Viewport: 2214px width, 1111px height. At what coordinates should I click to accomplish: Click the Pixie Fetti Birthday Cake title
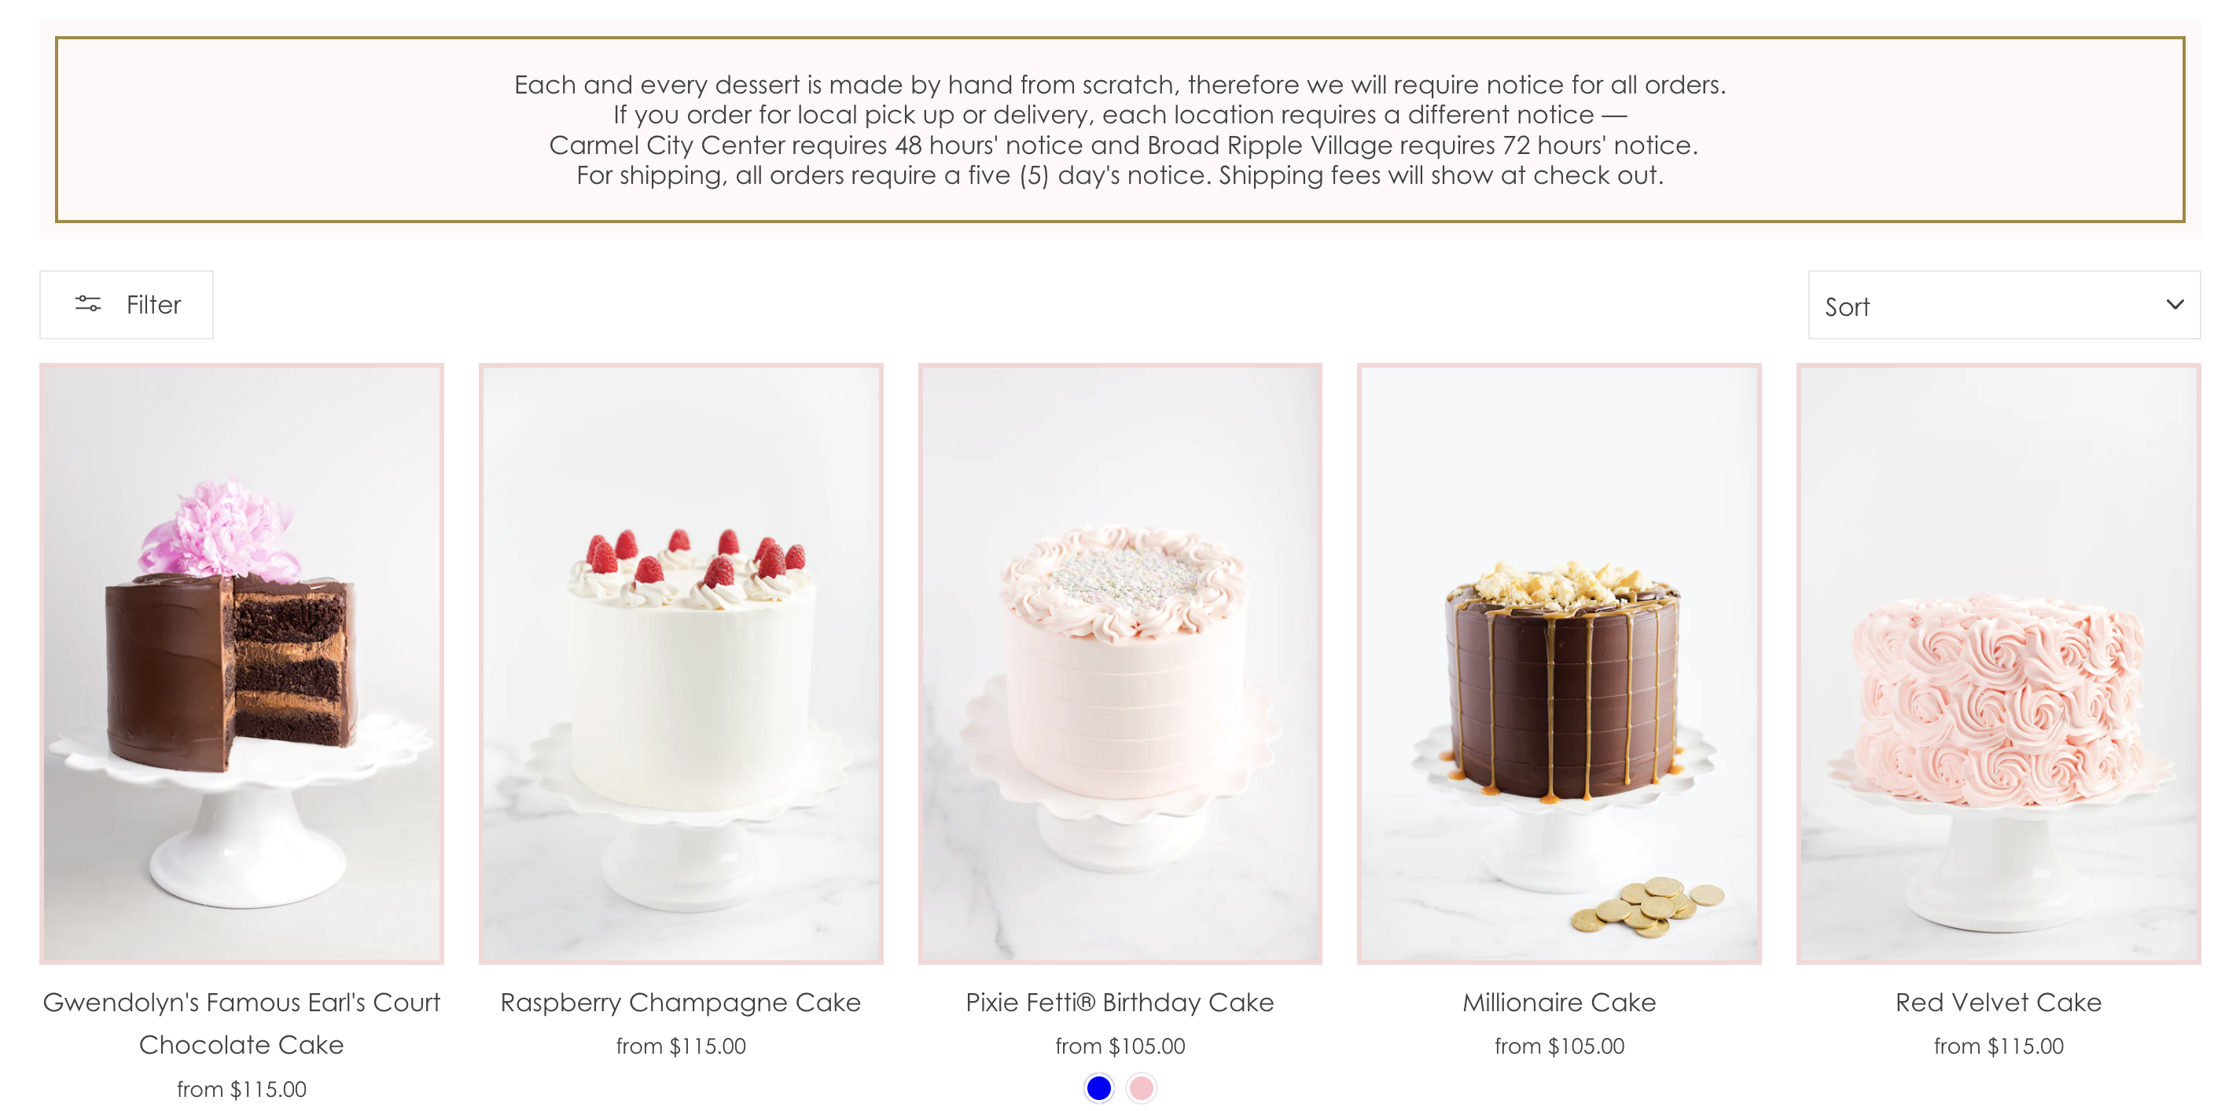tap(1120, 1002)
